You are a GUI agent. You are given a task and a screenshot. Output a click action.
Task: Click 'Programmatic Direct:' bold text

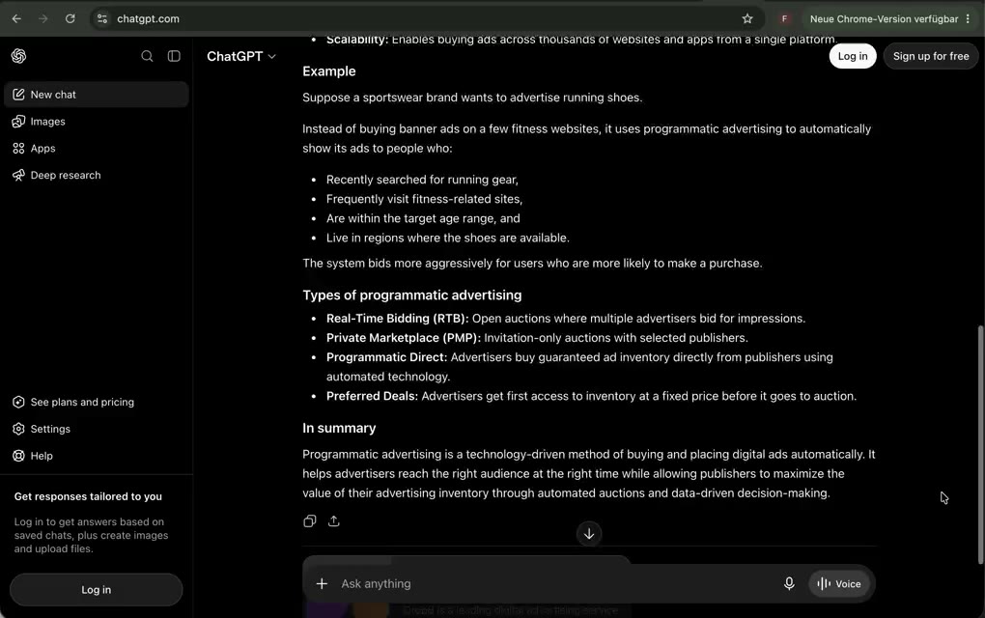click(x=386, y=357)
